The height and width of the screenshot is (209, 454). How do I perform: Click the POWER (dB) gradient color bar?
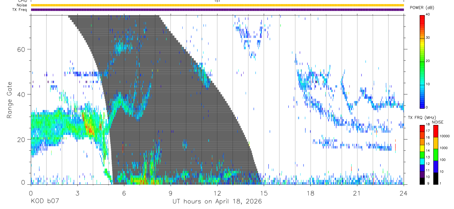point(422,61)
